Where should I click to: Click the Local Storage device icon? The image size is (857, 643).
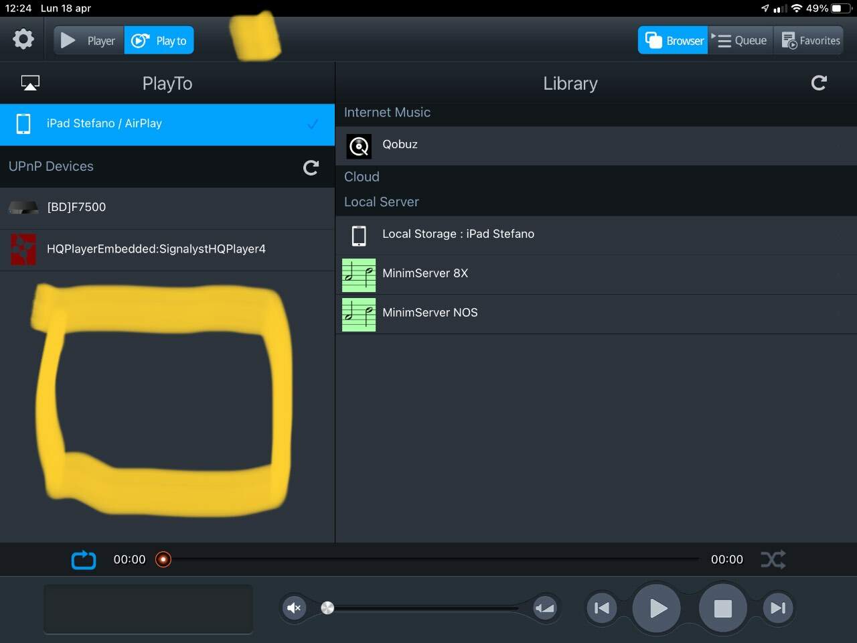pos(359,235)
